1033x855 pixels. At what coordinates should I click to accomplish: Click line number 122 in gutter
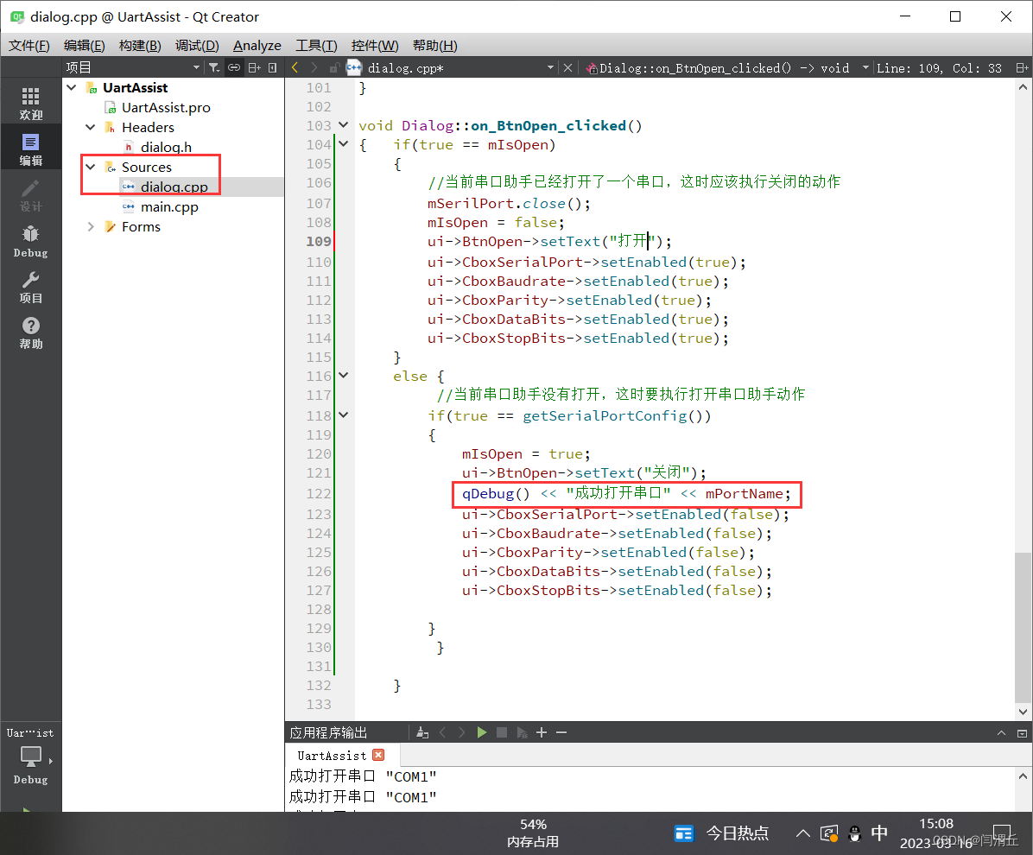(x=319, y=493)
